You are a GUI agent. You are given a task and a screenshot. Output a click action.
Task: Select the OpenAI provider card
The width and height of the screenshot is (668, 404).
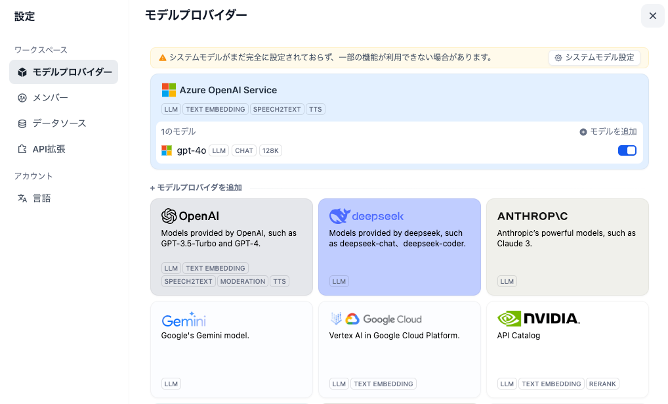pos(232,247)
